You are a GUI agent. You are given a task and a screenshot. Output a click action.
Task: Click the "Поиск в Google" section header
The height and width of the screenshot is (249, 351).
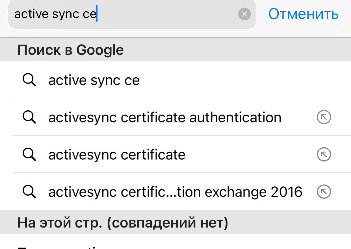coord(71,50)
